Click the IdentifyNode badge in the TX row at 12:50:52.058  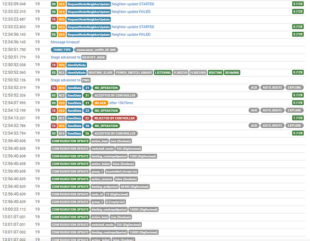click(77, 65)
